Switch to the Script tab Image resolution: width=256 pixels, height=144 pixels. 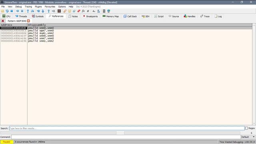tap(159, 16)
